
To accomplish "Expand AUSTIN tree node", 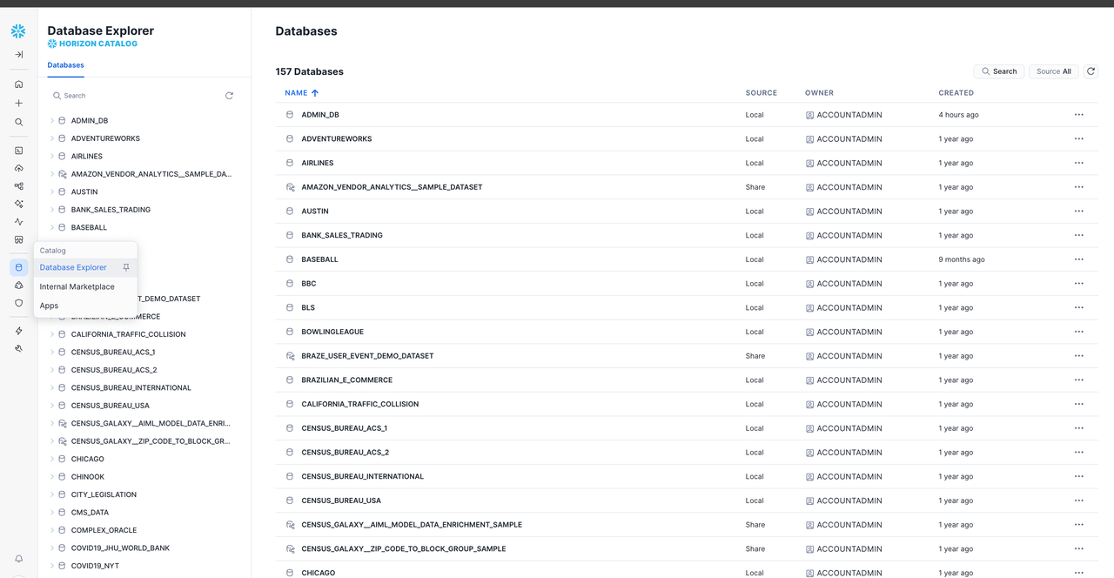I will pos(52,192).
